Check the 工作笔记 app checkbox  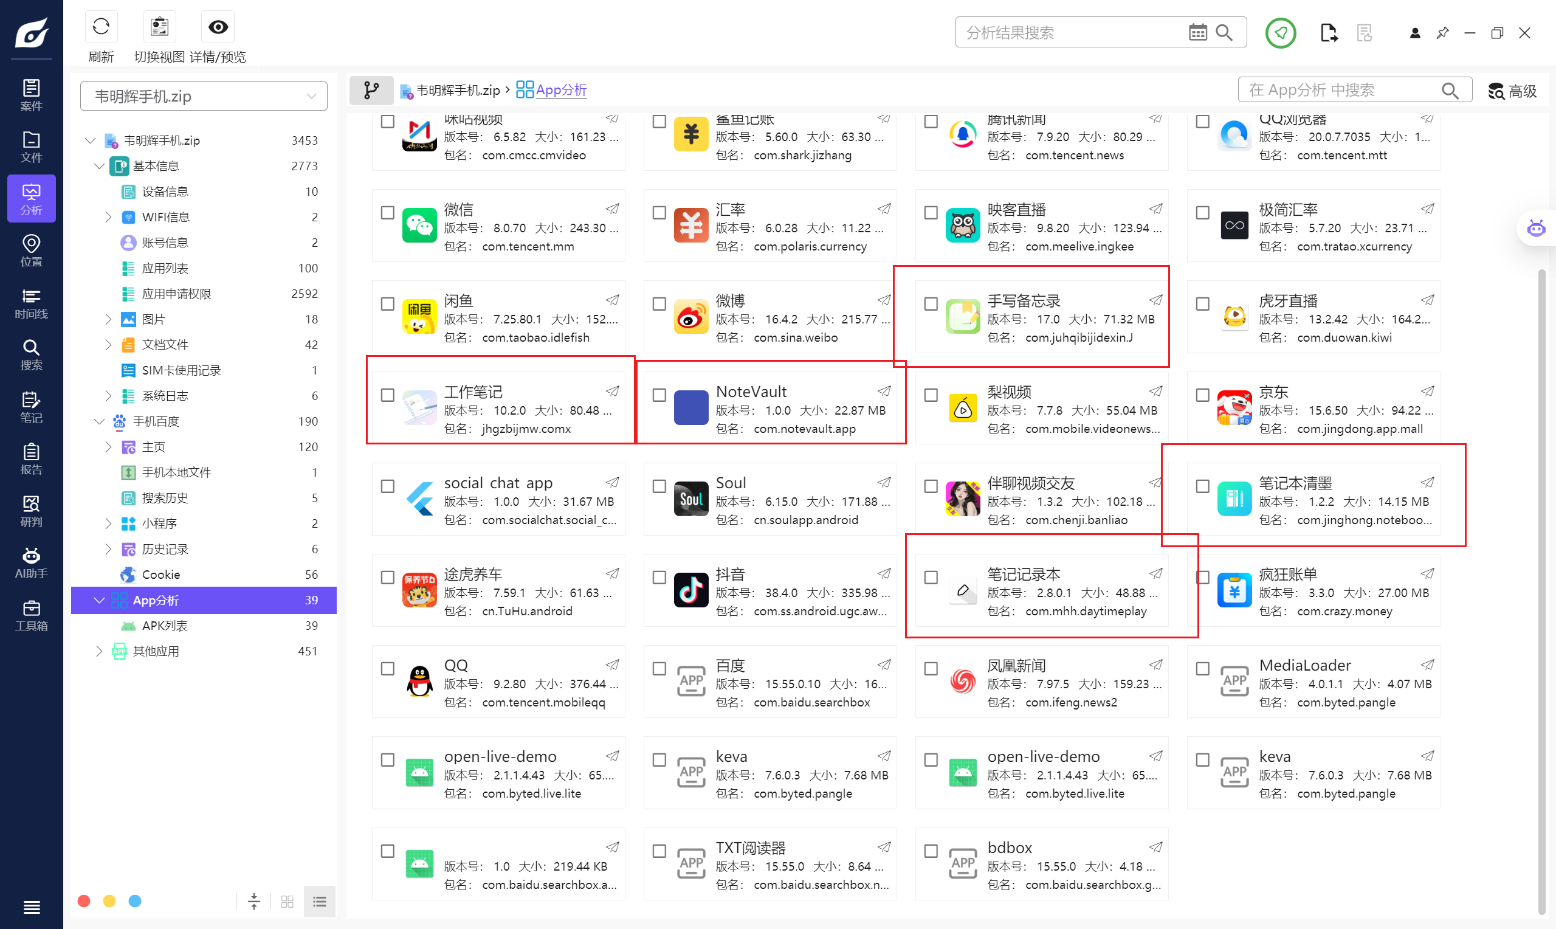pos(387,395)
